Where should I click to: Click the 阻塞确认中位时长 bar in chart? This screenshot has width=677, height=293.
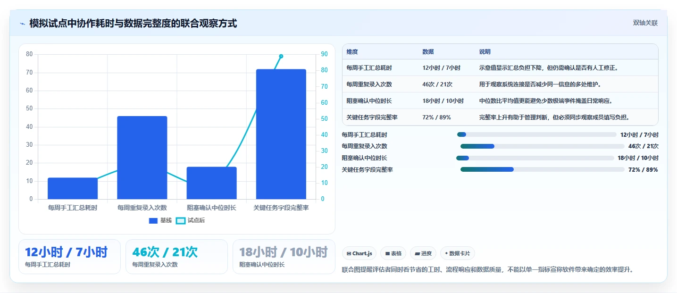coord(211,183)
